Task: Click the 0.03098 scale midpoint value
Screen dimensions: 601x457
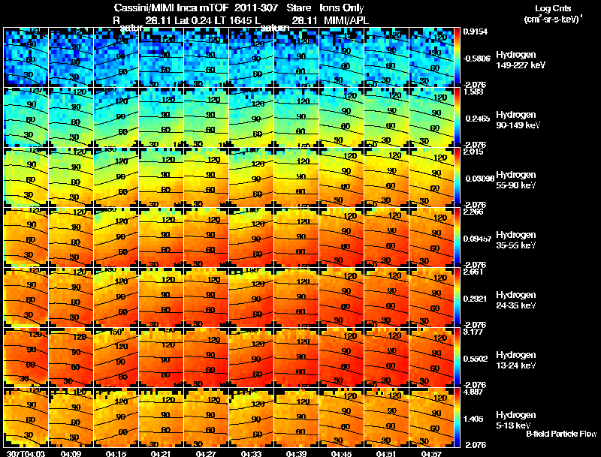Action: [479, 179]
